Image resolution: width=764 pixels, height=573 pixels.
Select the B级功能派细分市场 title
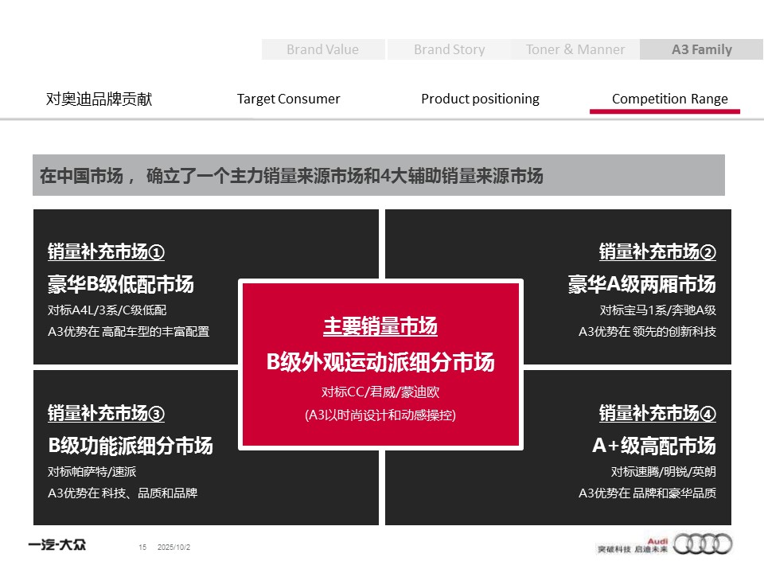(131, 445)
